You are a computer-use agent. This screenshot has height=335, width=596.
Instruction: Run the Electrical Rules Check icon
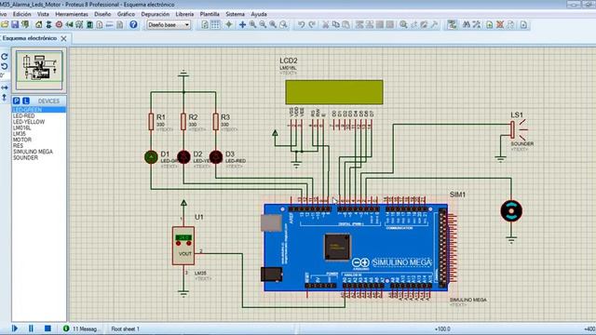pyautogui.click(x=523, y=25)
